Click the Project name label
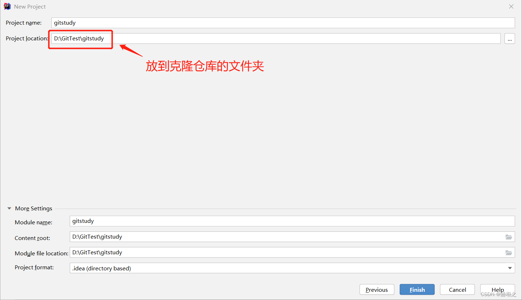The image size is (522, 300). [24, 23]
